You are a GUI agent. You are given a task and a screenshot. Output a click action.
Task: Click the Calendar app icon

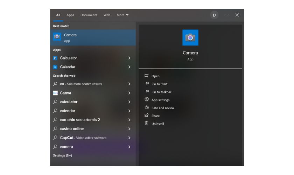(55, 67)
